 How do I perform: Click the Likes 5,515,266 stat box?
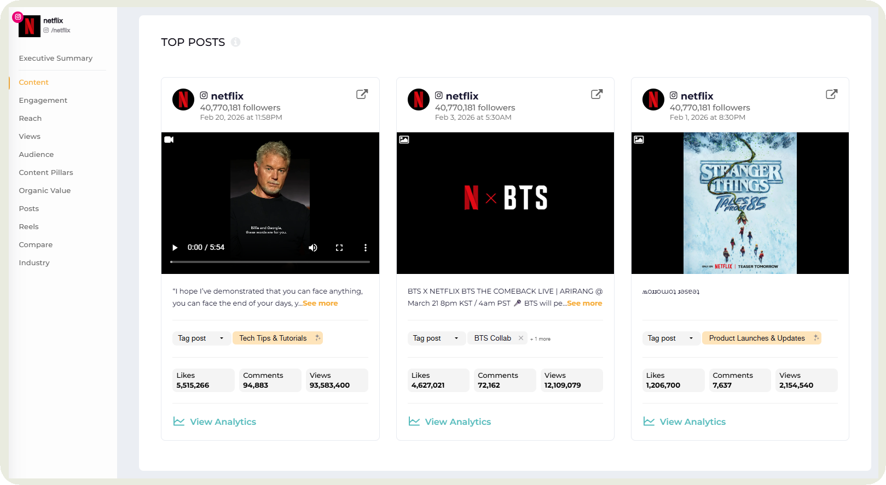click(x=204, y=380)
